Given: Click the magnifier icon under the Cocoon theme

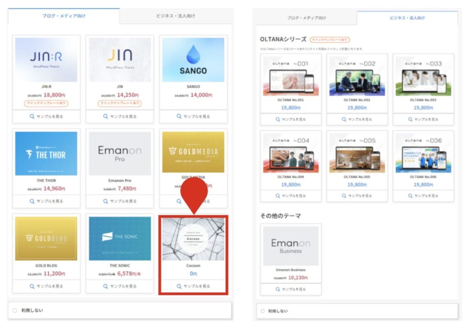Looking at the screenshot, I should point(179,286).
